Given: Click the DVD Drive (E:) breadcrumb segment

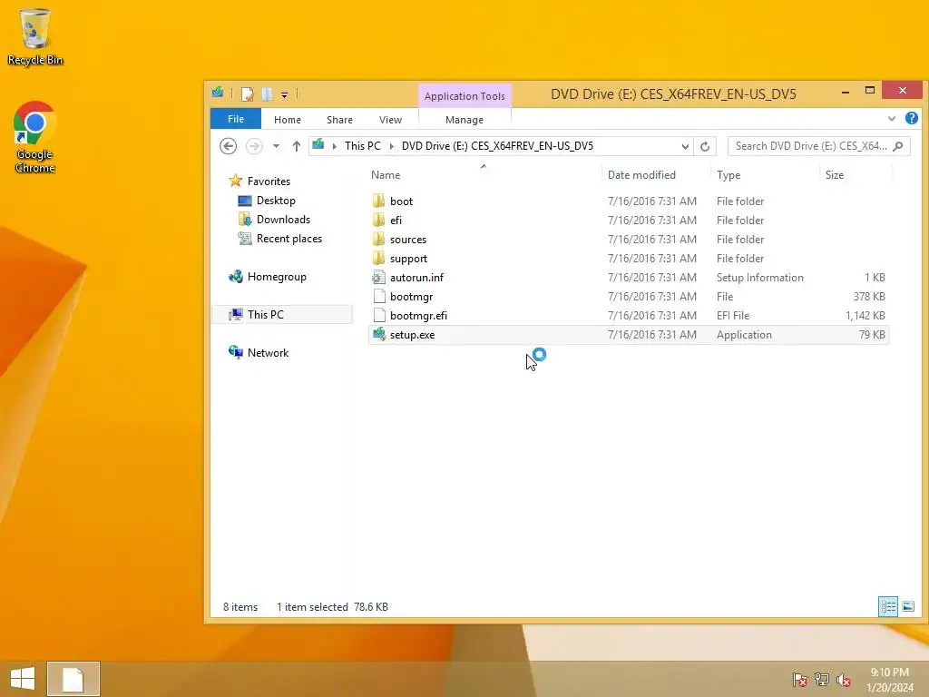Looking at the screenshot, I should point(497,146).
